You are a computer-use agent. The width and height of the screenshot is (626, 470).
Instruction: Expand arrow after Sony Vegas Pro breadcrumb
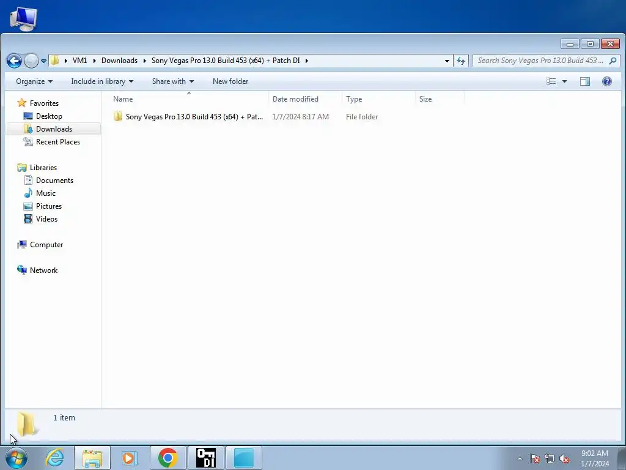[x=307, y=61]
